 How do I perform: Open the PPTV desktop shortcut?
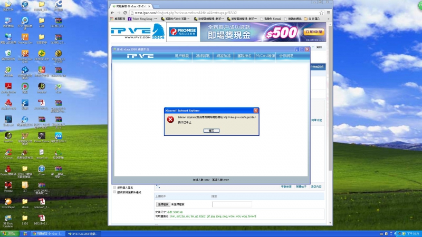[x=25, y=23]
